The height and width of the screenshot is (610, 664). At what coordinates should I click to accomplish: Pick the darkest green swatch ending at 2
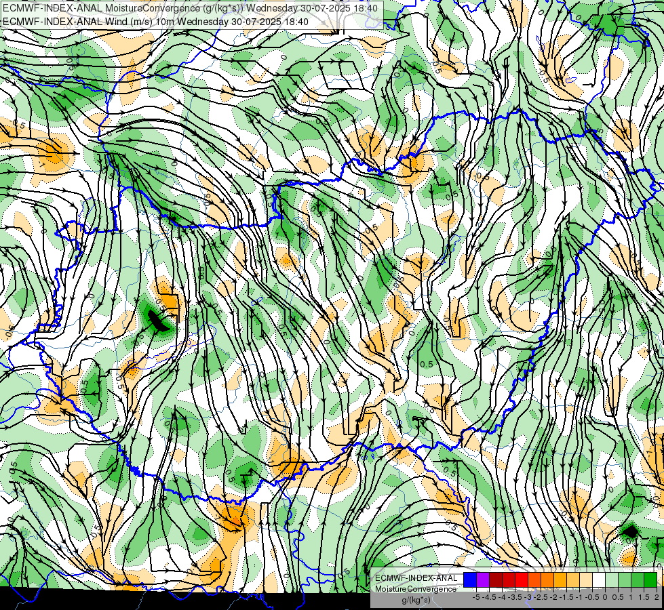pyautogui.click(x=650, y=580)
